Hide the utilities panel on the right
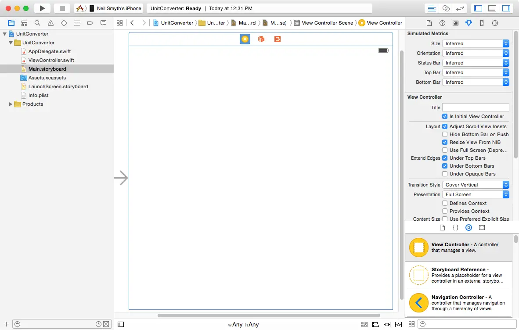Viewport: 519px width, 330px height. click(x=506, y=8)
